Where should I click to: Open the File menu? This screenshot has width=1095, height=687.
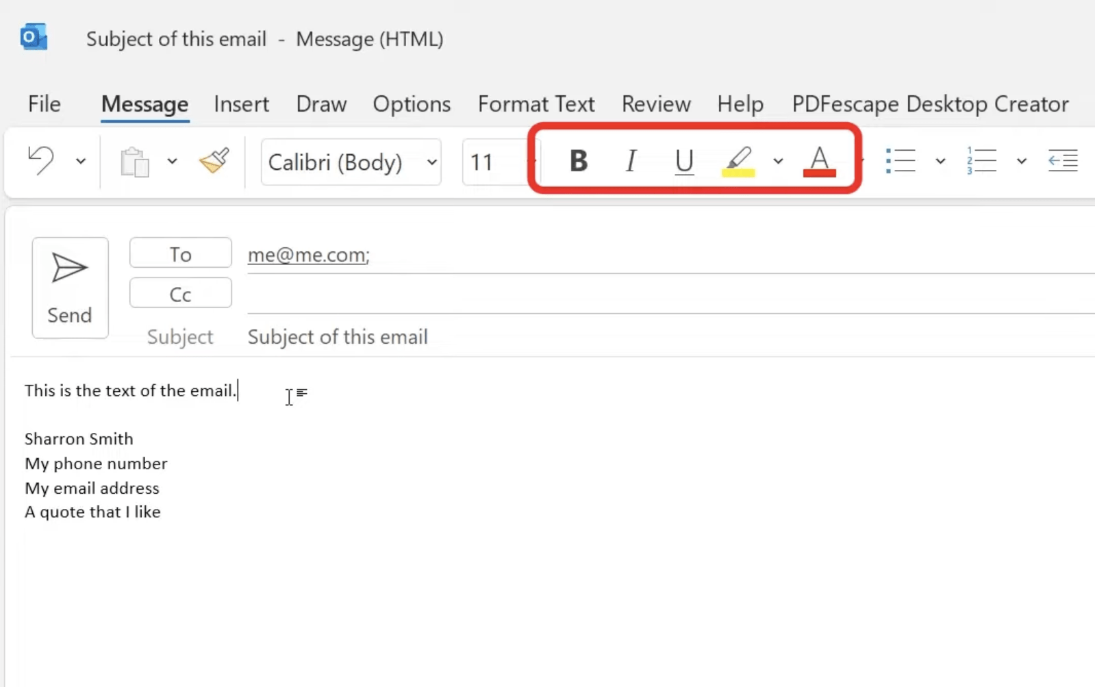click(x=45, y=104)
